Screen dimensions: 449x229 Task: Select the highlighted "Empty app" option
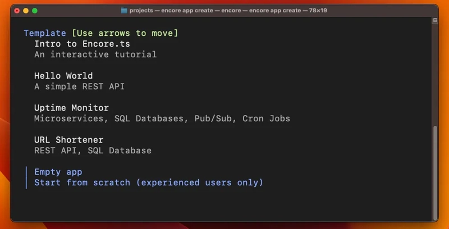(x=58, y=172)
